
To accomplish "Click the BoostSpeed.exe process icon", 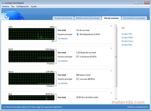I will 78,34.
